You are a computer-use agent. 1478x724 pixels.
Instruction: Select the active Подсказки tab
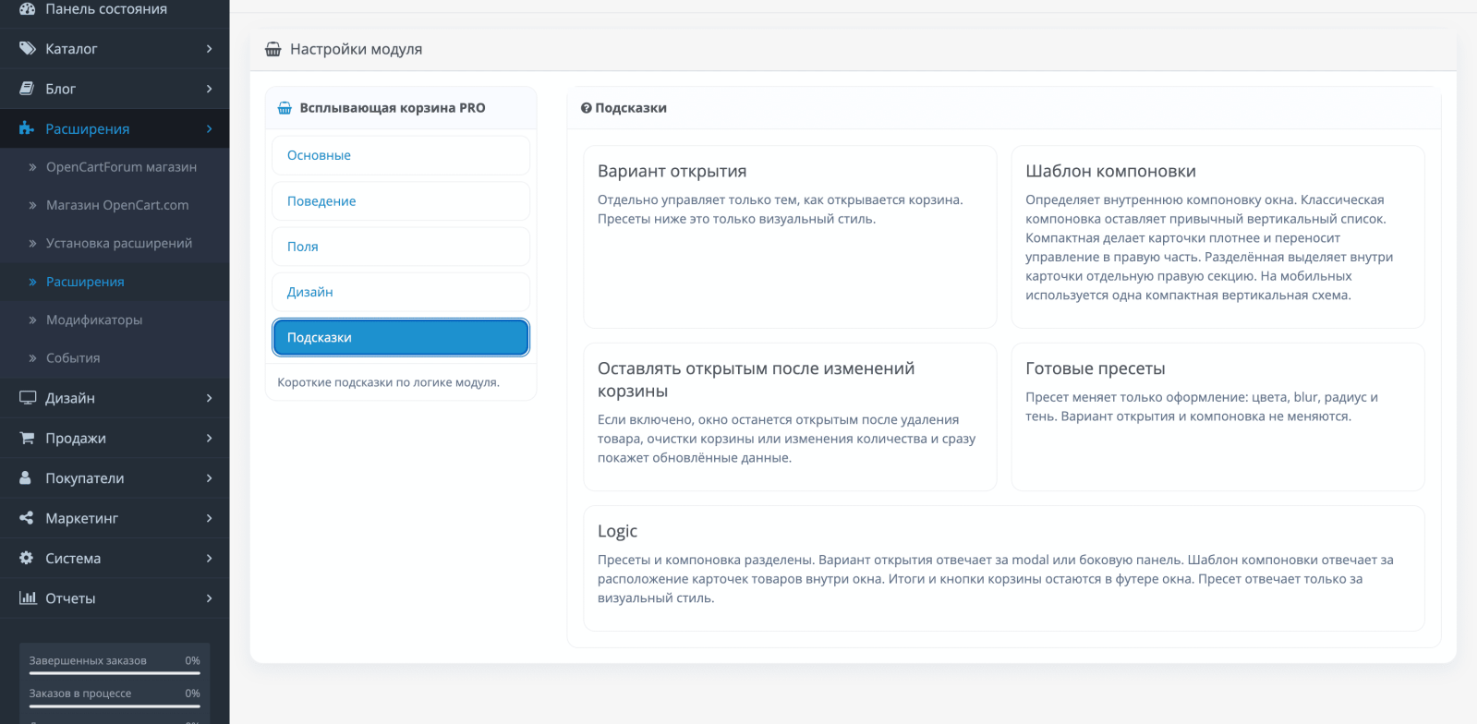[401, 337]
